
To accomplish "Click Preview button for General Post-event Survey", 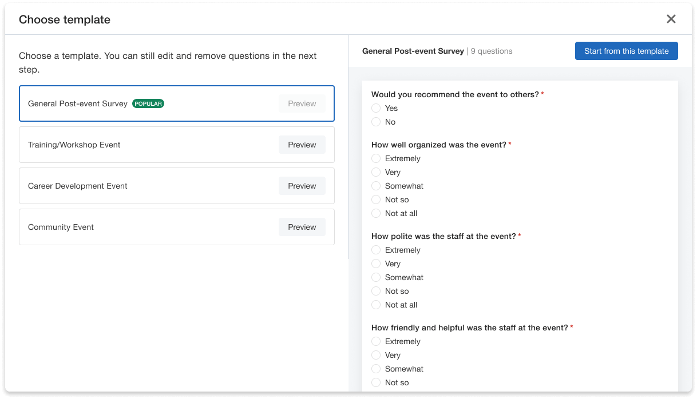I will pyautogui.click(x=302, y=103).
